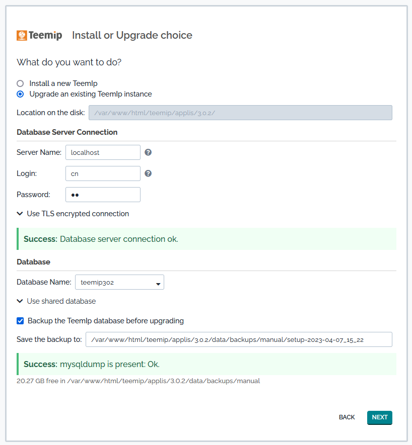The height and width of the screenshot is (445, 412).
Task: Click the Password input field
Action: [103, 195]
